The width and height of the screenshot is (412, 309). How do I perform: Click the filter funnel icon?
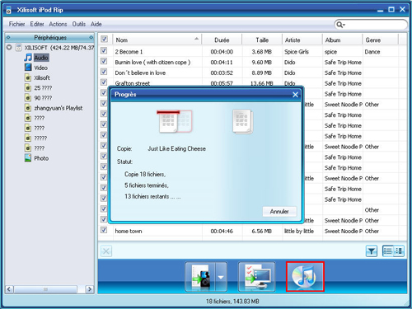pos(372,251)
